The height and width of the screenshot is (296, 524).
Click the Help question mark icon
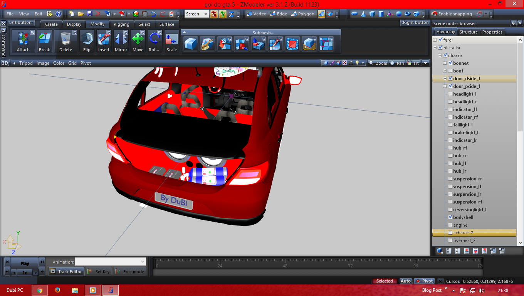click(x=58, y=14)
